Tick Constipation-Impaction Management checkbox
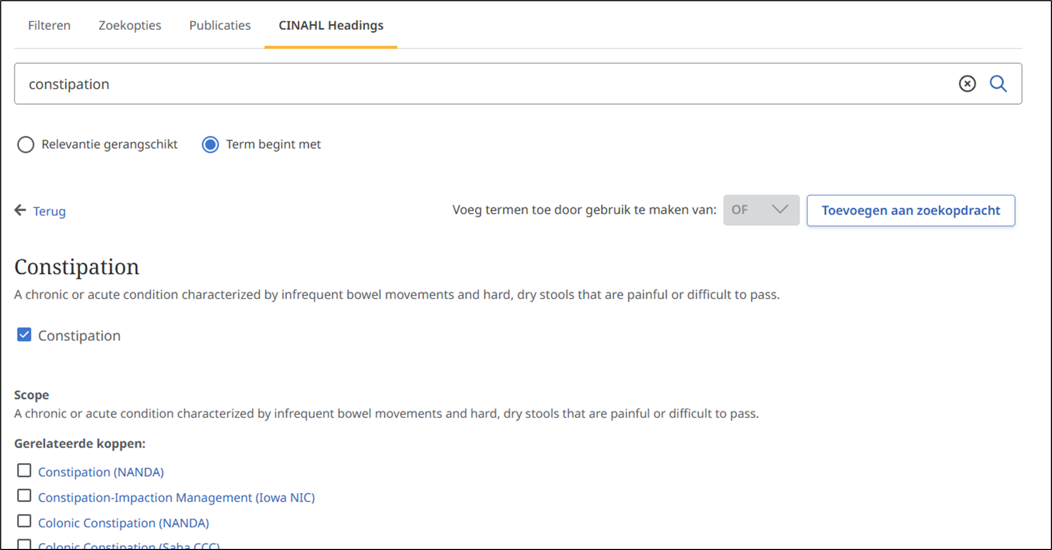This screenshot has height=550, width=1052. [x=24, y=495]
